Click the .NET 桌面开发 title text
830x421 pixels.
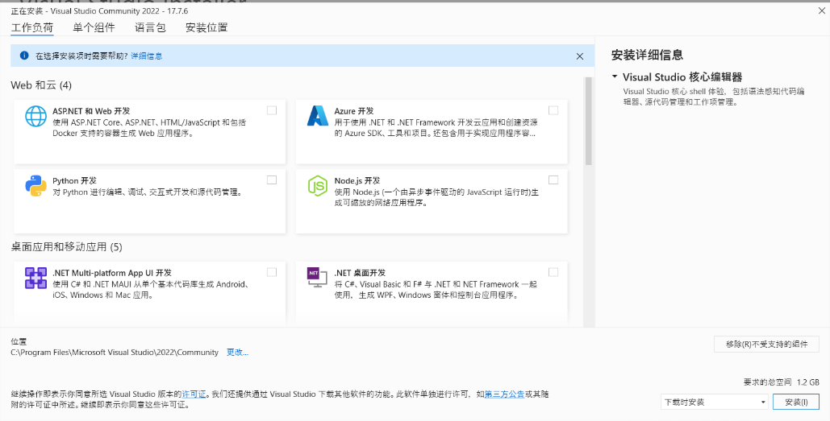pos(360,273)
